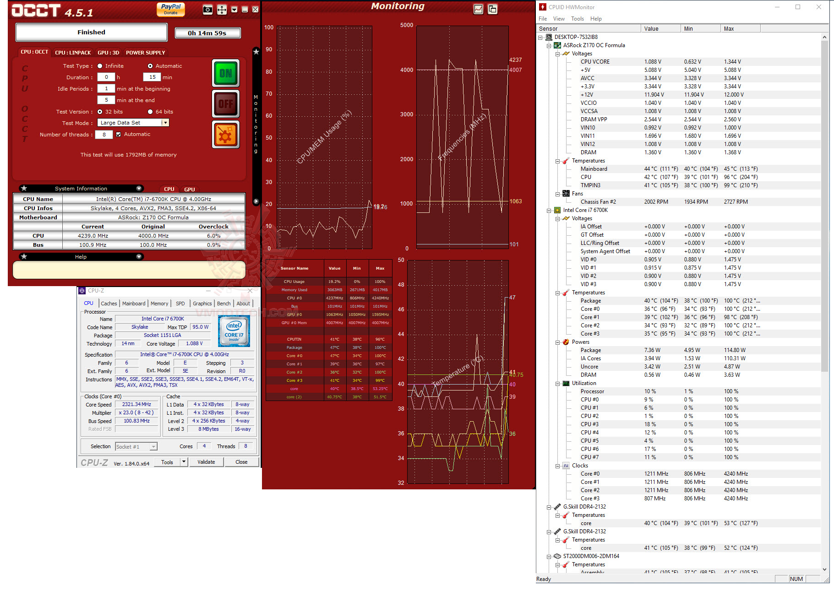This screenshot has width=834, height=591.
Task: Open the Help menu in HWMonitor
Action: point(596,19)
